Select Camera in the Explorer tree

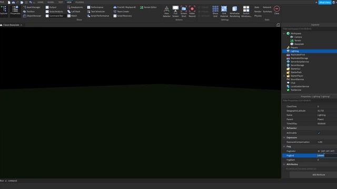click(x=298, y=37)
